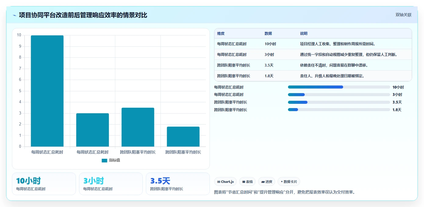Click the 3.5天 cell in the table
The height and width of the screenshot is (207, 424).
(269, 65)
